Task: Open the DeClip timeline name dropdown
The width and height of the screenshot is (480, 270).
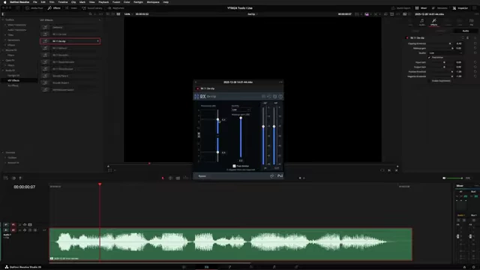Action: 253,14
